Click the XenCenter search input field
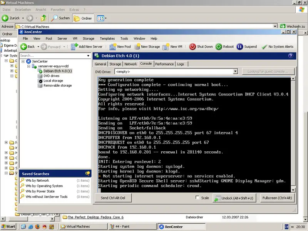Image resolution: width=308 pixels, height=231 pixels. (53, 56)
